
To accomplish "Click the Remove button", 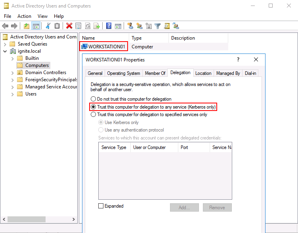I will click(x=217, y=207).
